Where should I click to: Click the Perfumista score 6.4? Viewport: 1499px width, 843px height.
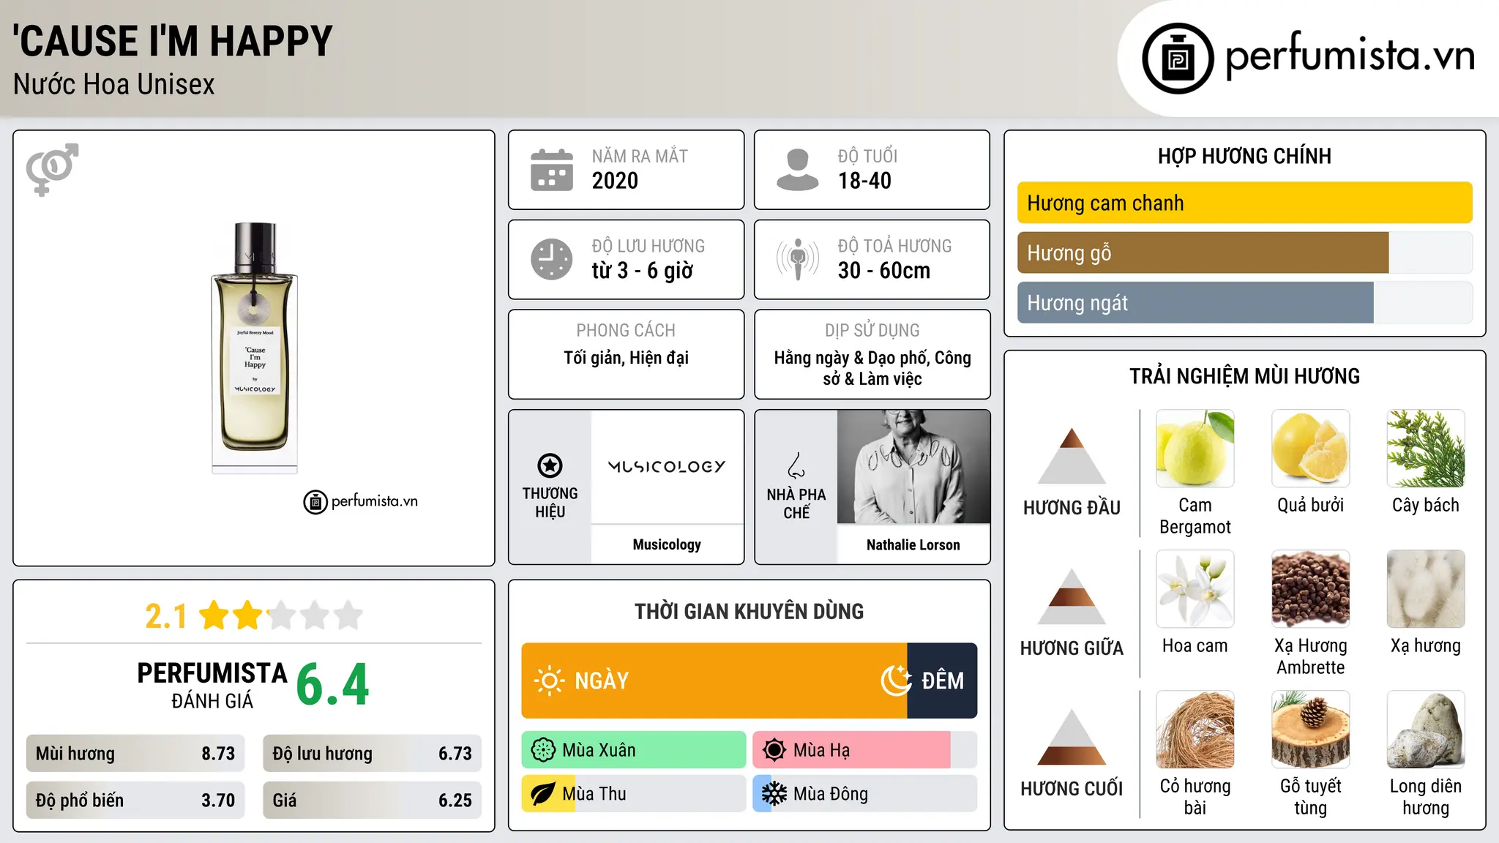click(332, 685)
